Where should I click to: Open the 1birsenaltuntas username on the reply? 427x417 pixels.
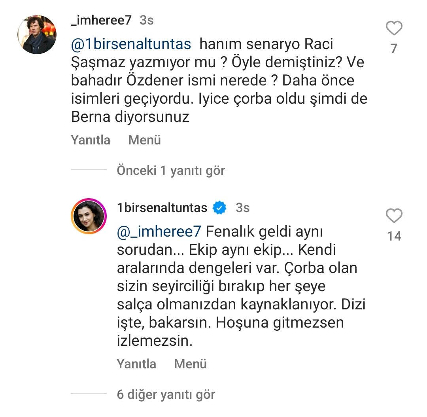click(x=162, y=208)
